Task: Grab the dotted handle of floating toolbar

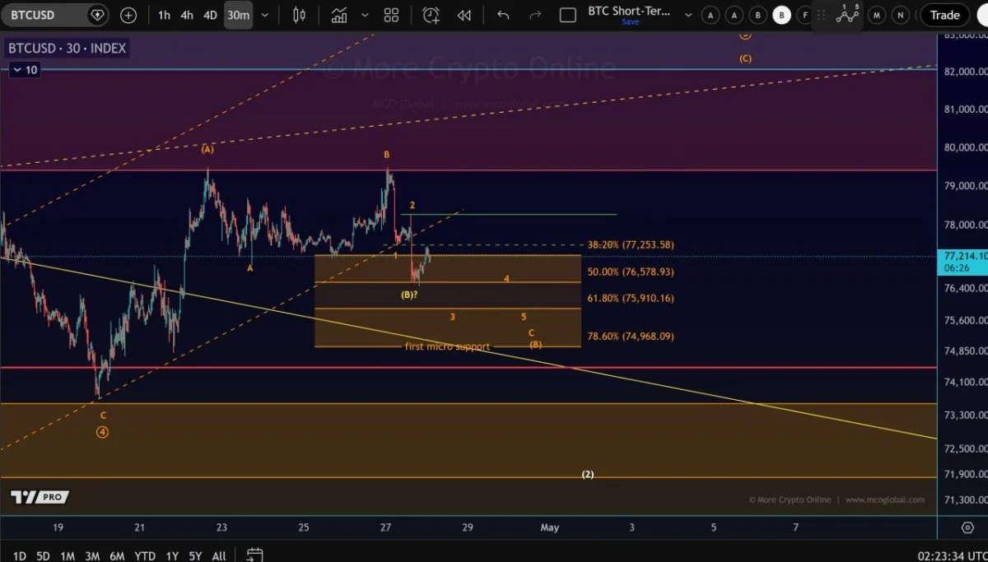Action: pyautogui.click(x=822, y=15)
